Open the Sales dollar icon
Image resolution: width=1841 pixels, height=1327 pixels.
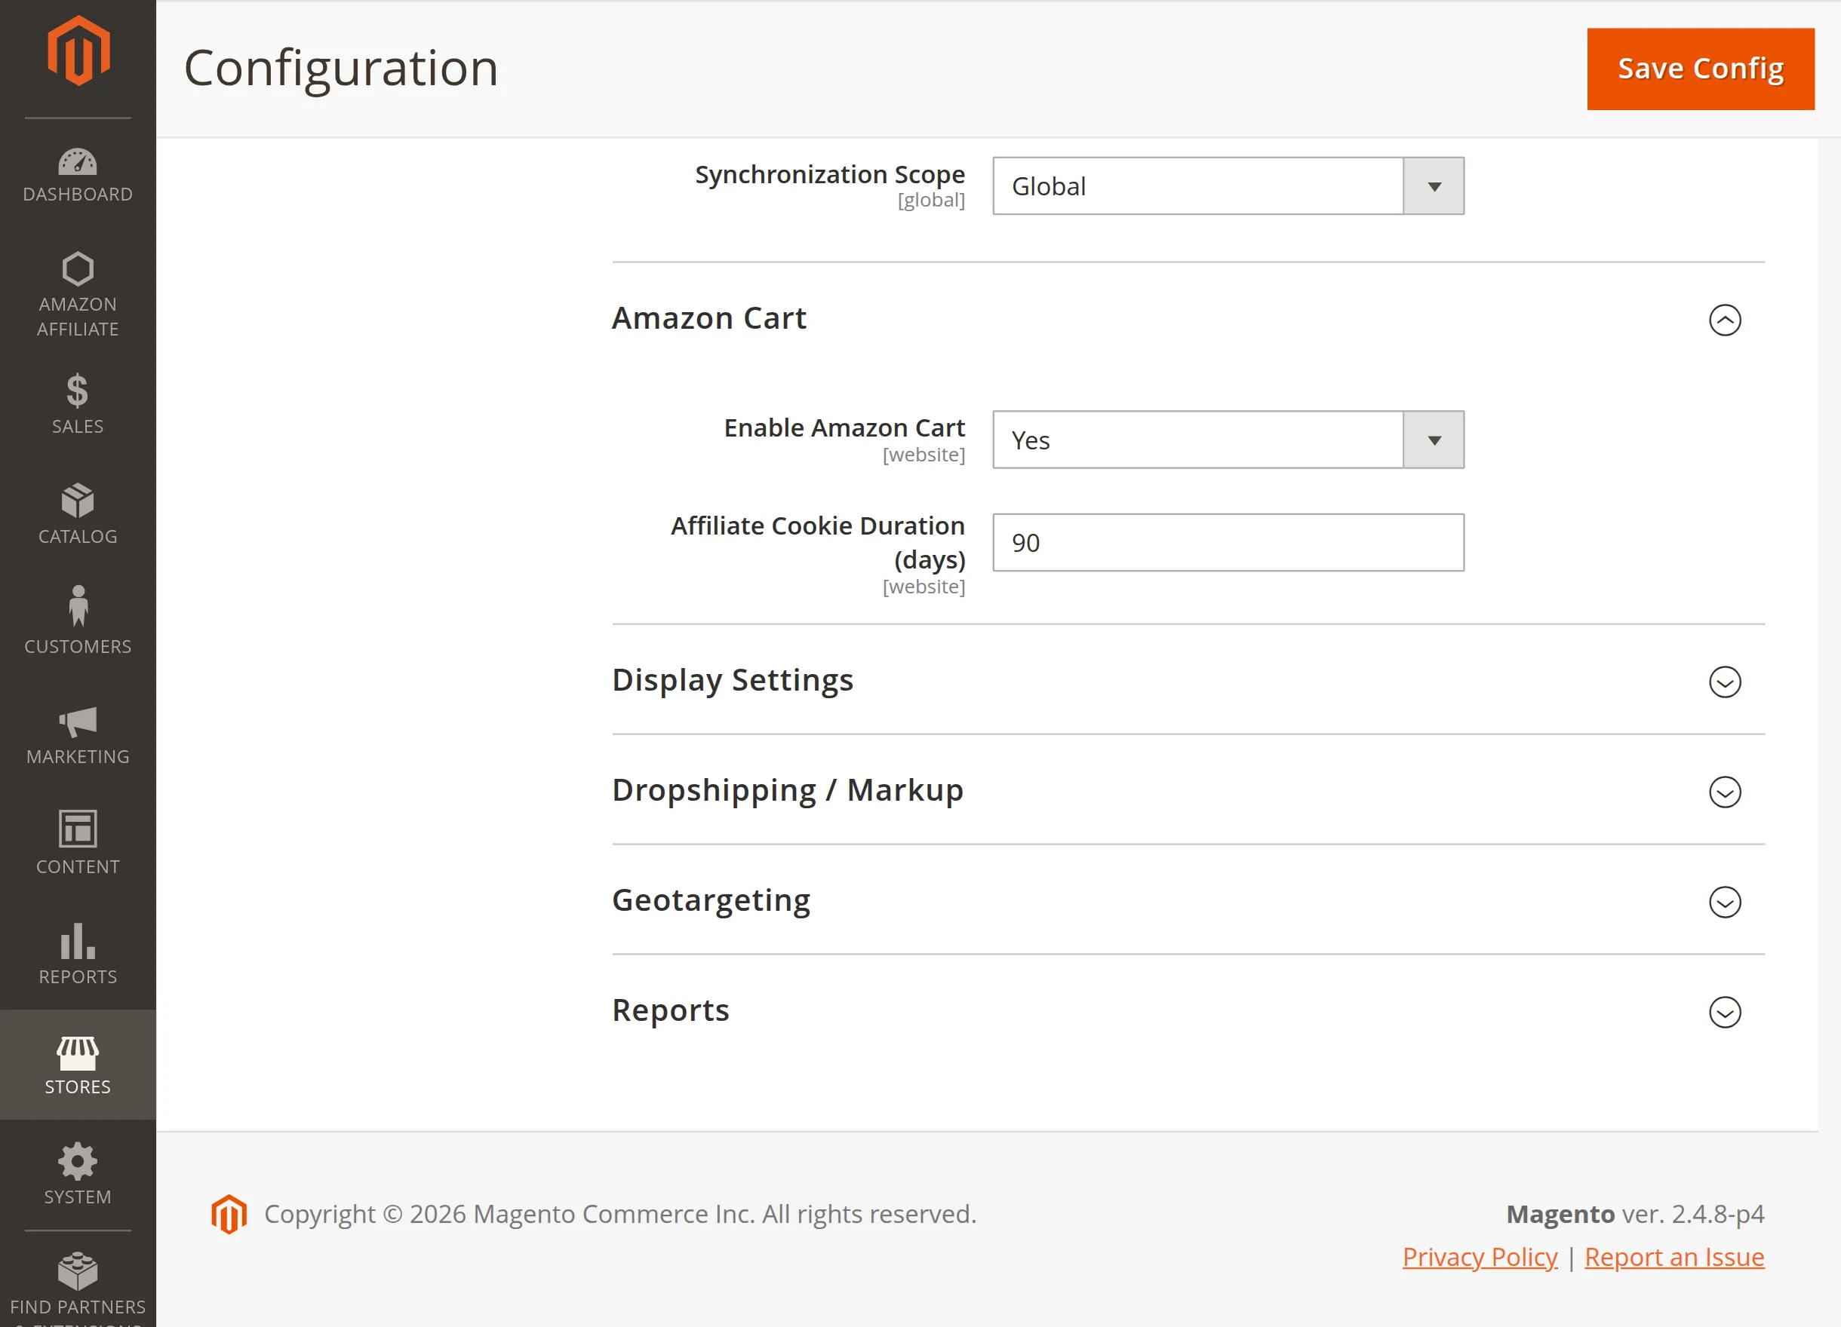78,391
